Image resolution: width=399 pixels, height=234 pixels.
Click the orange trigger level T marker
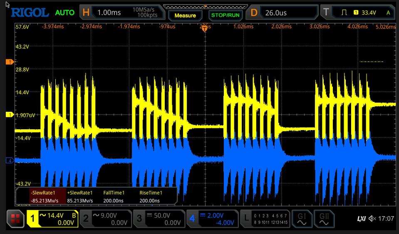(10, 62)
